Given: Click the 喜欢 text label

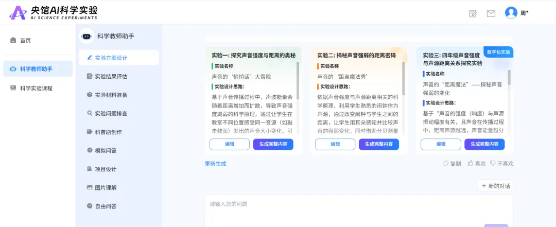Looking at the screenshot, I should point(480,164).
